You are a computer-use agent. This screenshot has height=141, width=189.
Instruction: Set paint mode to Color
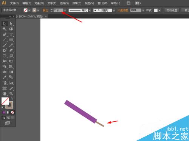[x=4, y=112]
